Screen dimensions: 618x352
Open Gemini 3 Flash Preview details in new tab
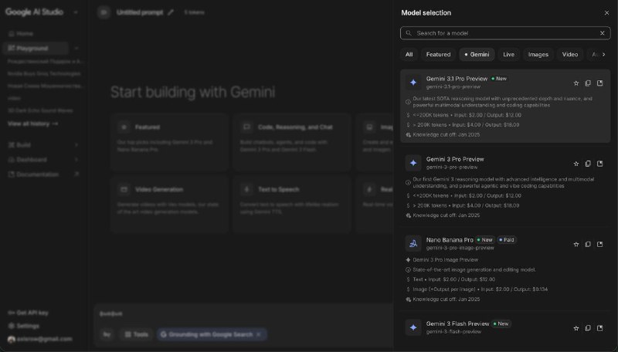point(600,328)
